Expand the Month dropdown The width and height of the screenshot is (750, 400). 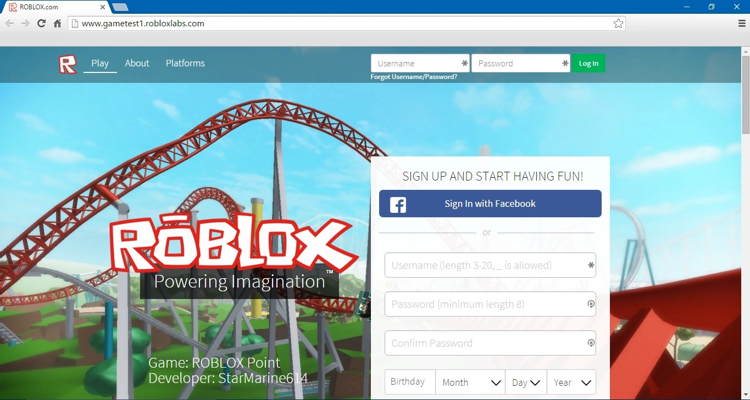(470, 382)
